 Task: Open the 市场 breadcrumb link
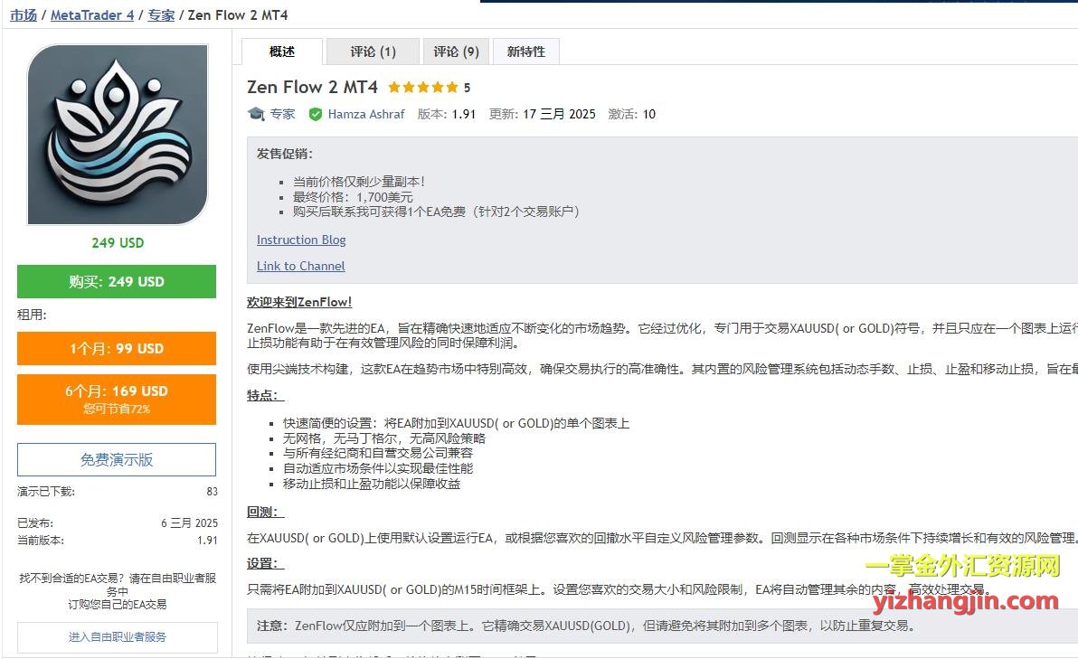(x=24, y=15)
